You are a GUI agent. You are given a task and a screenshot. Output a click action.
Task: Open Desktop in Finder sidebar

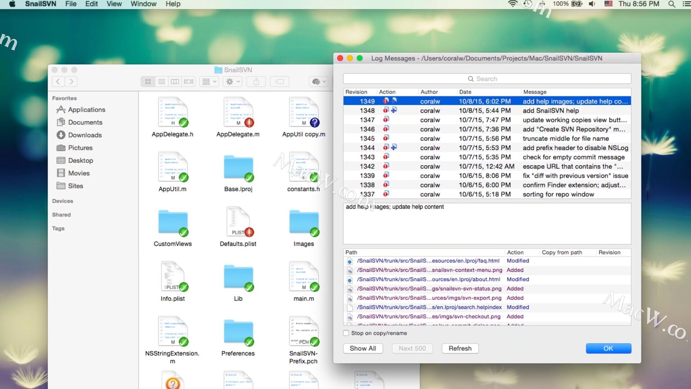click(75, 161)
